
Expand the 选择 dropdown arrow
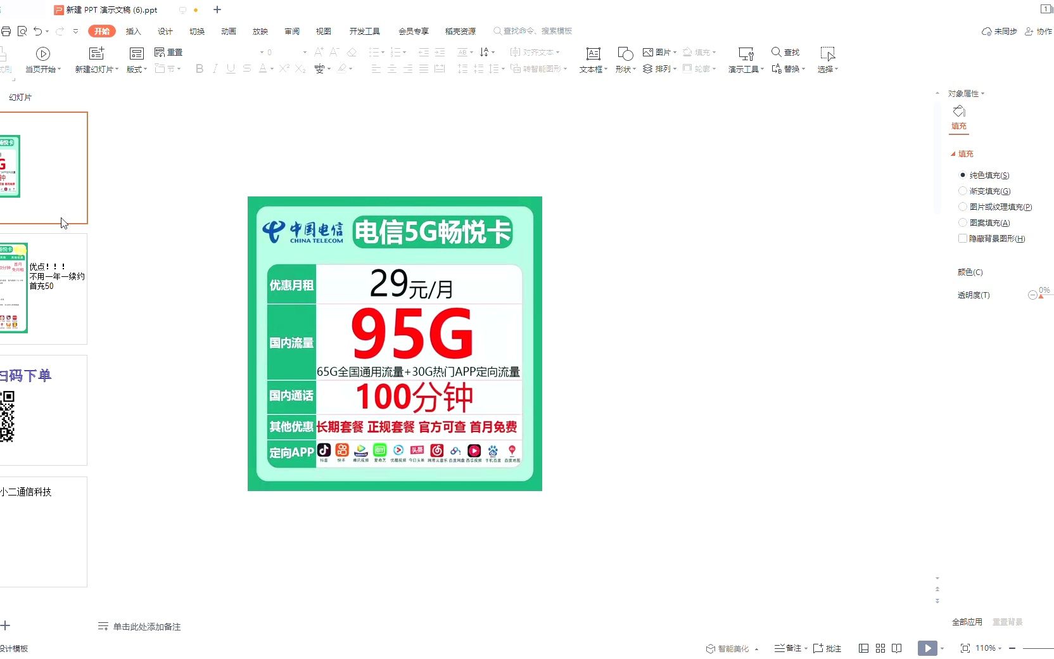point(836,70)
